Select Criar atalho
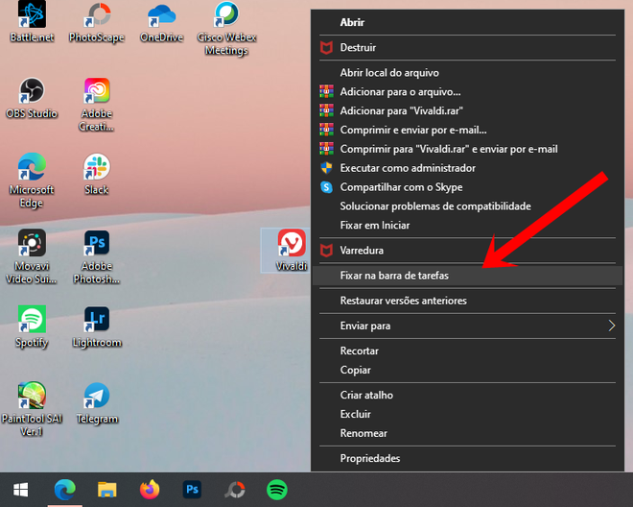 467,395
